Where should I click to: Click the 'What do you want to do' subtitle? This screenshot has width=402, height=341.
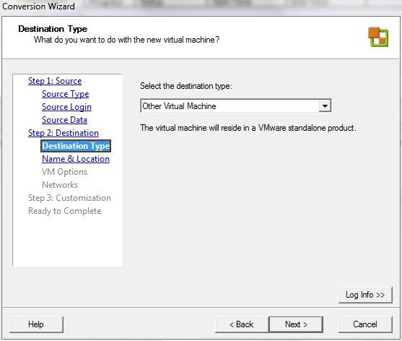coord(126,40)
